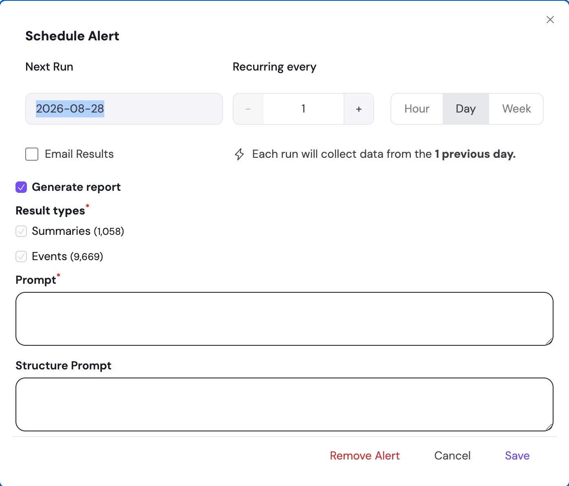Toggle the Events result type checkbox

click(21, 256)
